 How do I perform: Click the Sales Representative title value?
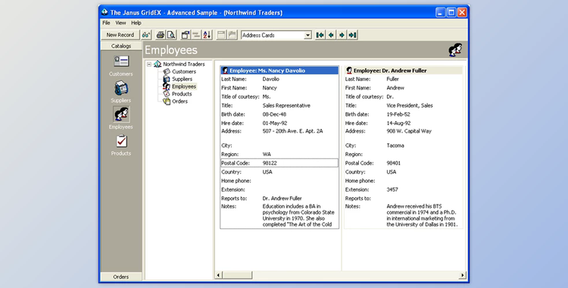tap(286, 105)
